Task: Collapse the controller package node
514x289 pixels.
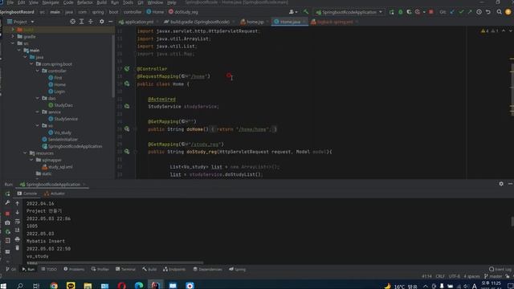Action: coord(38,71)
